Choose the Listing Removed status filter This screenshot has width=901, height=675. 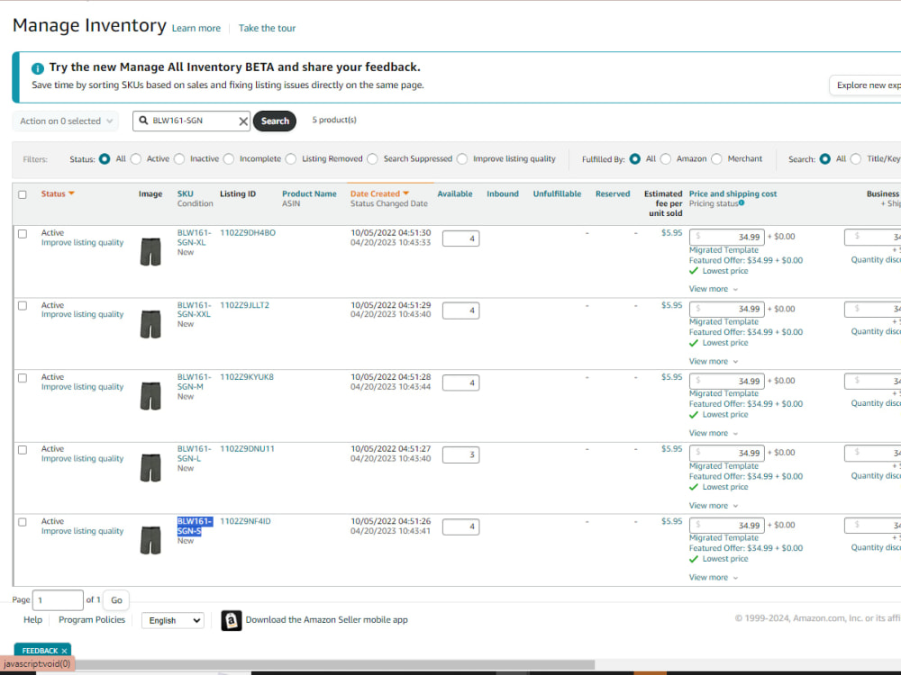tap(291, 159)
